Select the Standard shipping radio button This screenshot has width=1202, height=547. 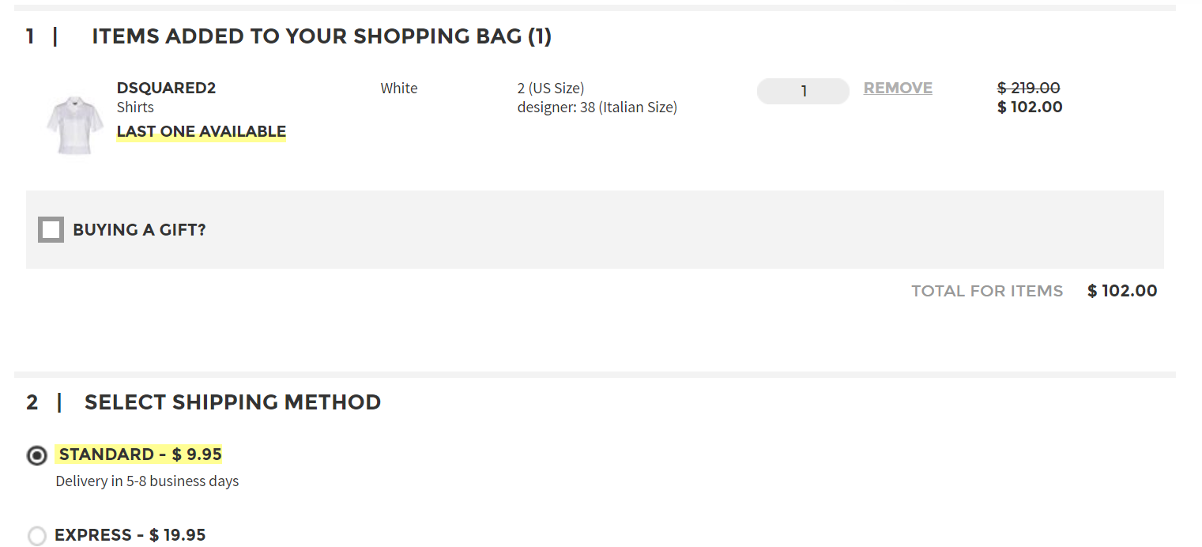click(x=37, y=455)
